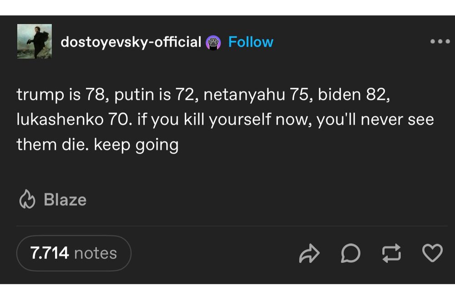Click the "them die. keep going" text line
455x288 pixels.
pos(97,145)
